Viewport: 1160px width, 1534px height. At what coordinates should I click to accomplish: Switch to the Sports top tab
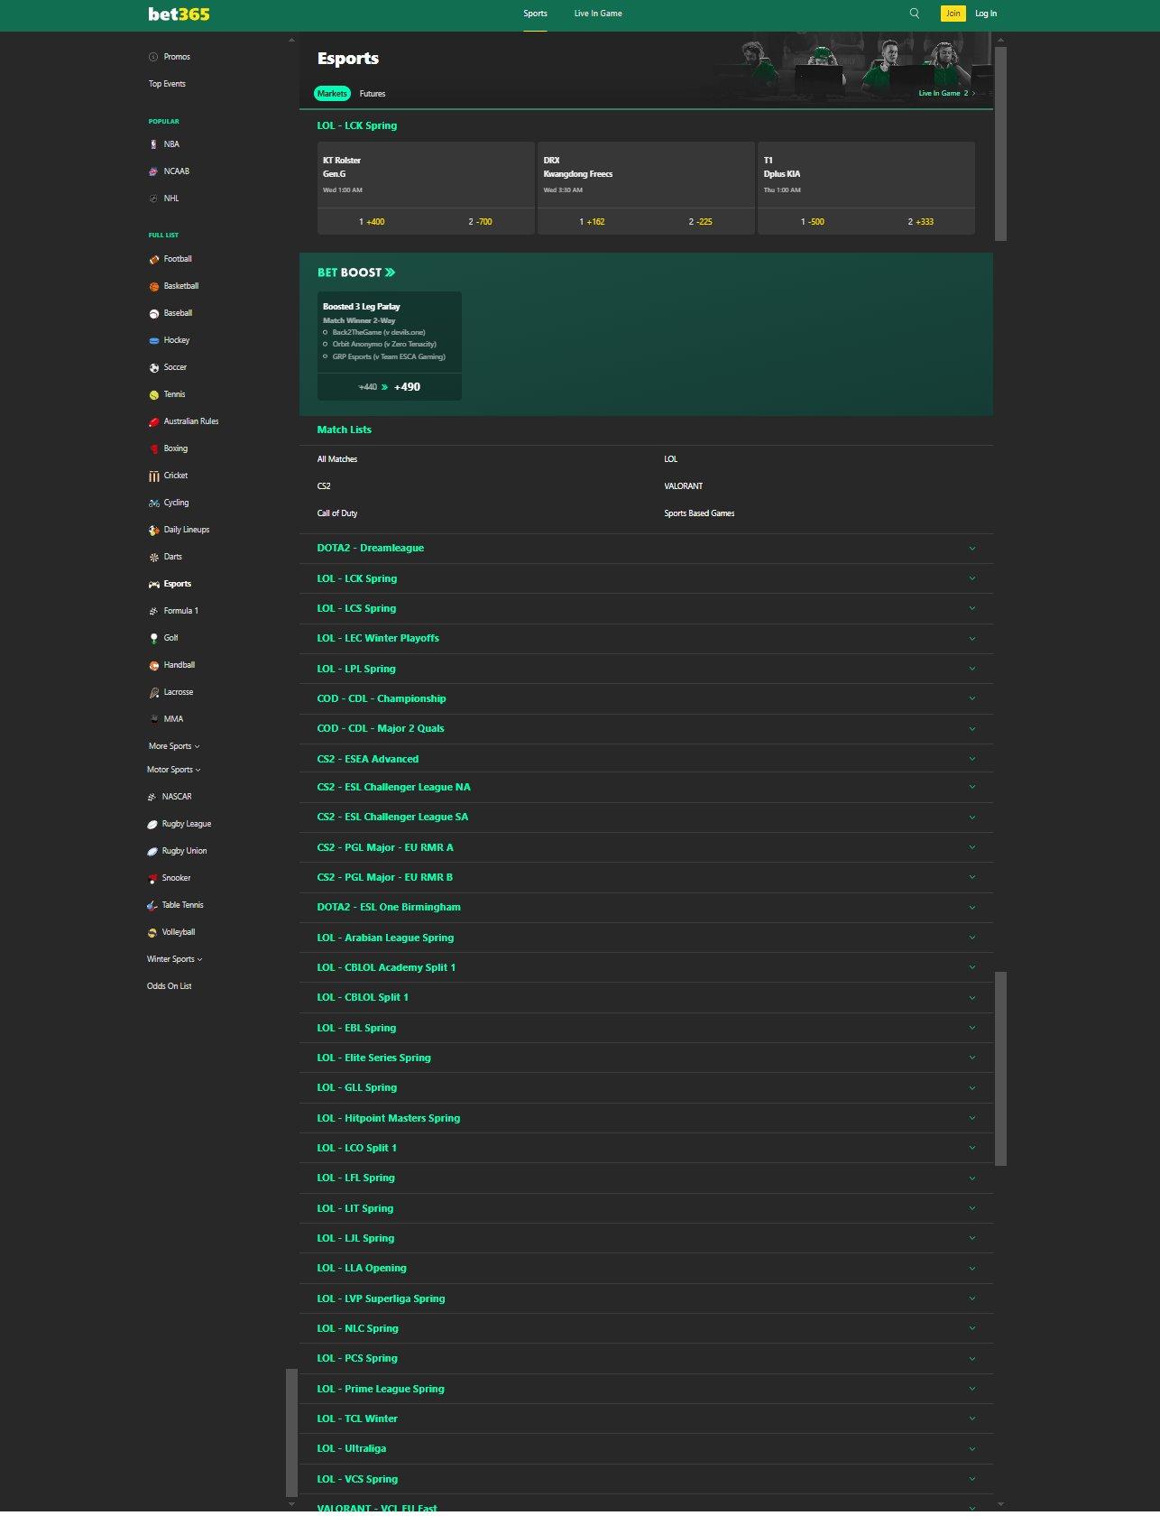click(535, 14)
